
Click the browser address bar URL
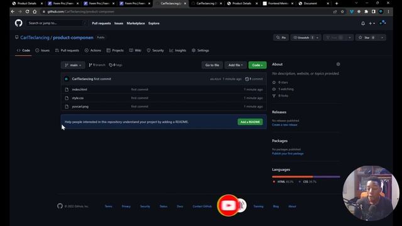pos(81,11)
